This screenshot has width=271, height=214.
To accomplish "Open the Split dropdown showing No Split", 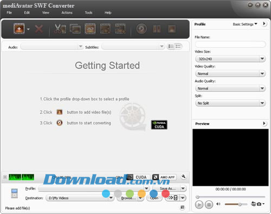I will tap(230, 103).
